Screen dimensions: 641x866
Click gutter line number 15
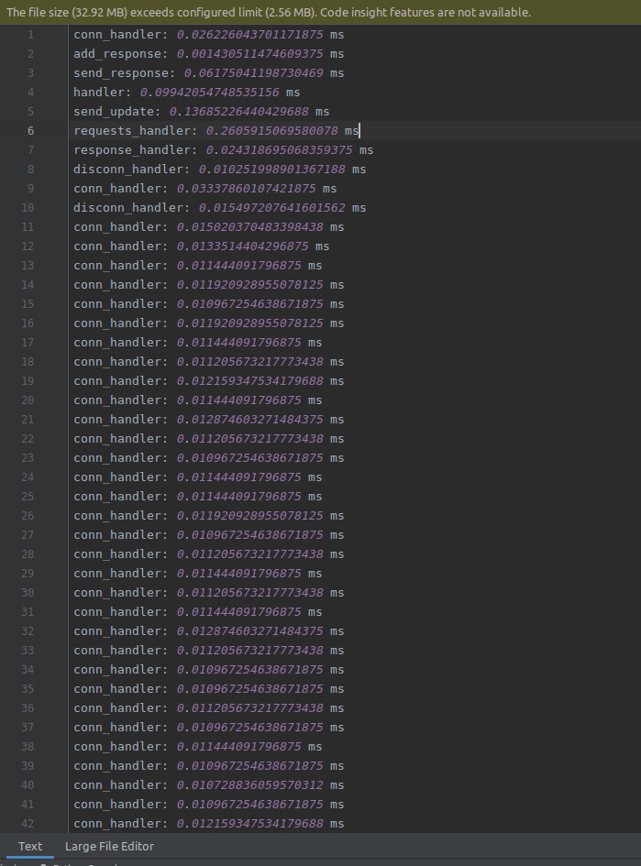28,303
